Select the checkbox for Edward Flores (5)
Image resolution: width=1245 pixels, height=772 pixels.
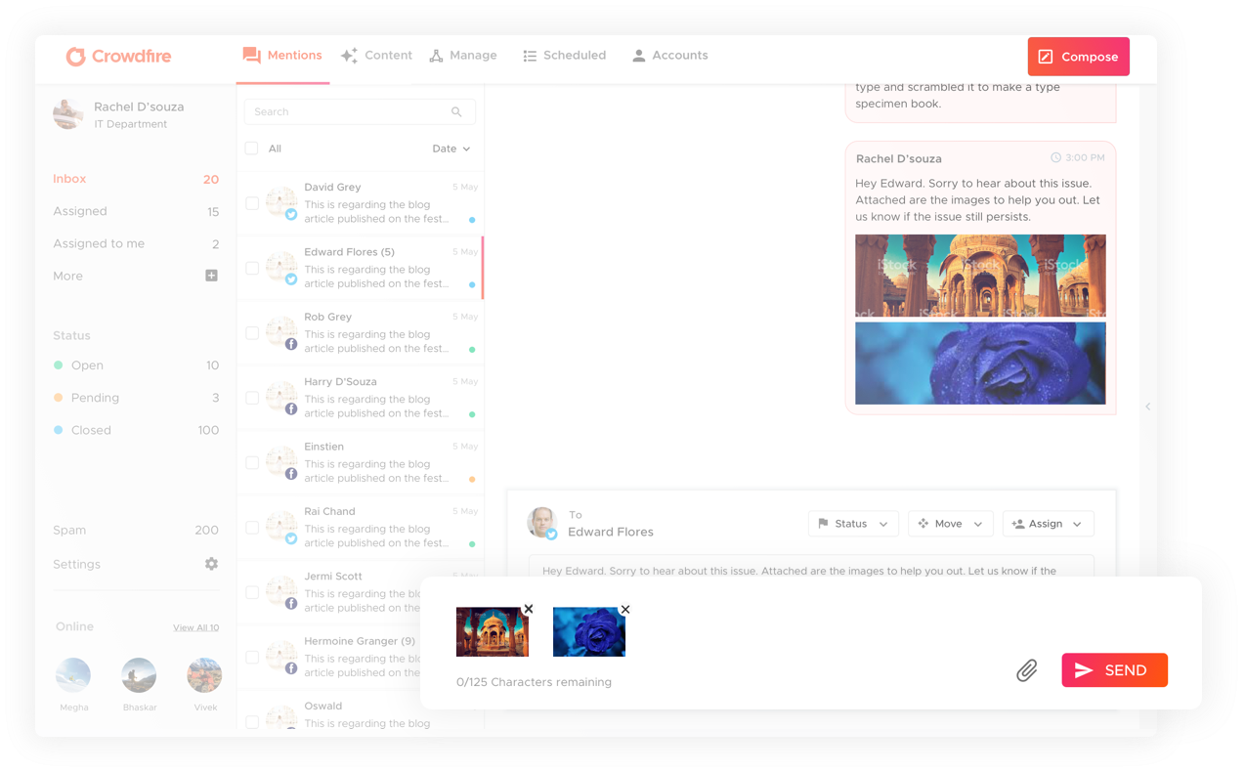pos(252,268)
